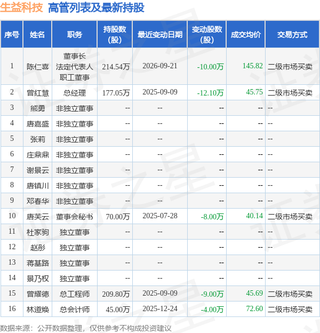Viewport: 320px width, 333px height.
Task: Click 林道焕's date 2025-12-24
Action: coord(160,308)
